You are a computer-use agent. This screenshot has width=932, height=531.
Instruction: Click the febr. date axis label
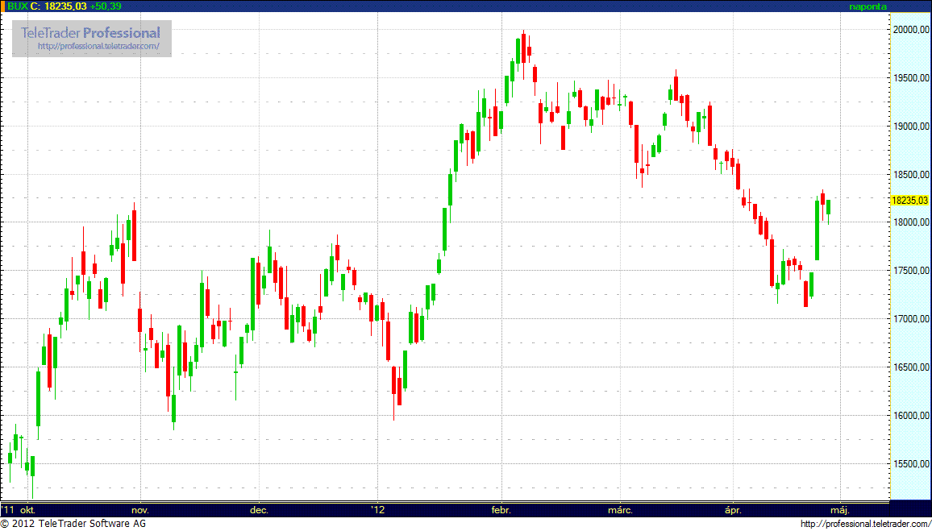(501, 510)
